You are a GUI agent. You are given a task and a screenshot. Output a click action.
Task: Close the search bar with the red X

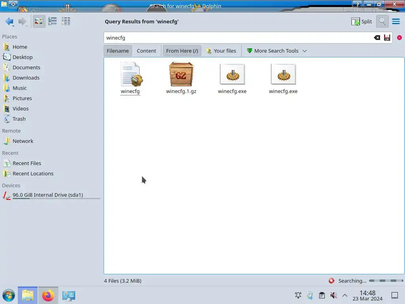[x=399, y=38]
